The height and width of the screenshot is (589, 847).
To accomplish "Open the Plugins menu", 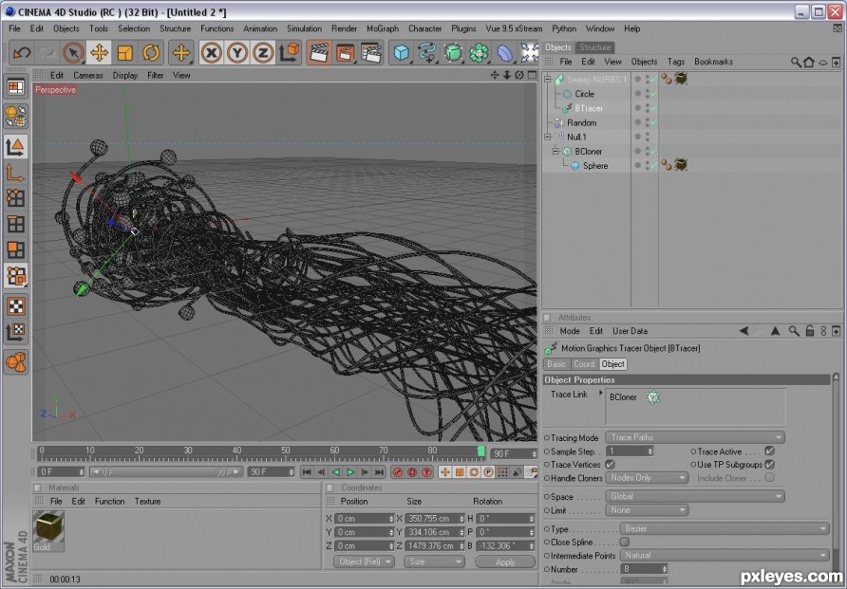I will click(x=463, y=28).
